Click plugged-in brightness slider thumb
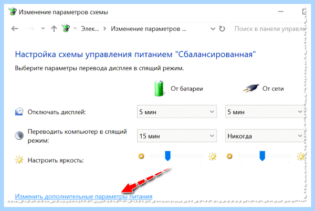 [262, 156]
